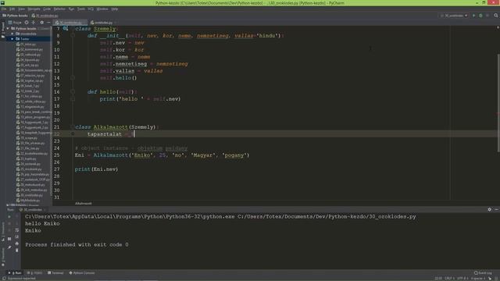500x281 pixels.
Task: Open the VCS menu
Action: pyautogui.click(x=91, y=9)
